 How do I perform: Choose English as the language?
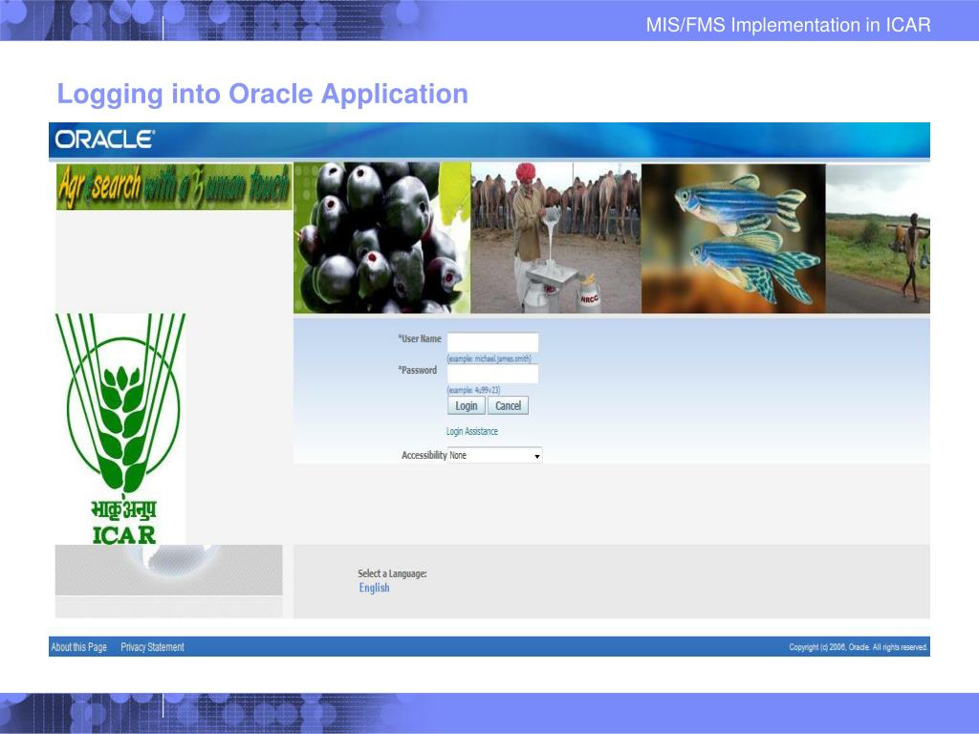coord(374,588)
